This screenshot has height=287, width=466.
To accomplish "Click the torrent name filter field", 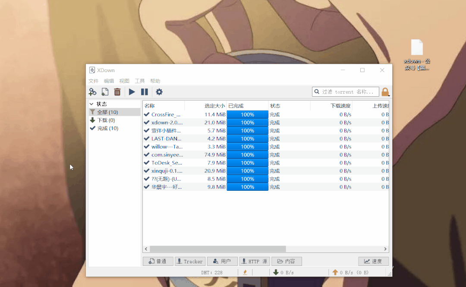I will click(346, 91).
